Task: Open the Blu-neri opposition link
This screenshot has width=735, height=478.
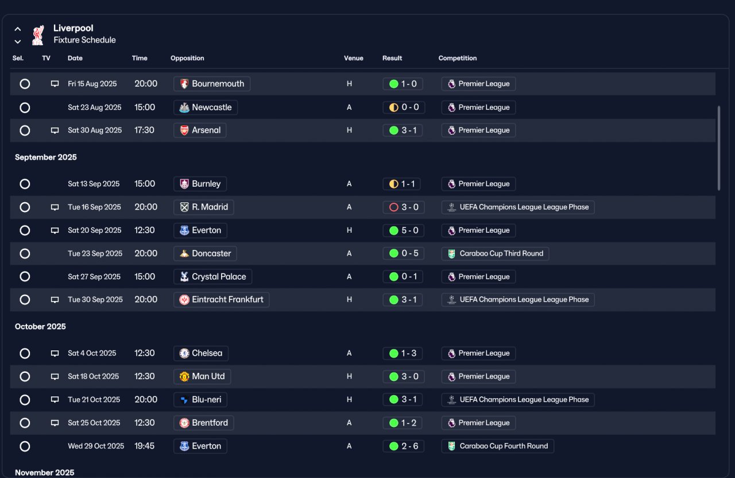Action: pos(200,400)
